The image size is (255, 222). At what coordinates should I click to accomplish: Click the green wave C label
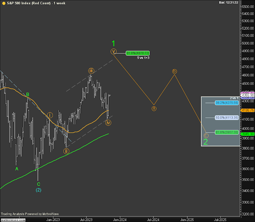pyautogui.click(x=39, y=184)
